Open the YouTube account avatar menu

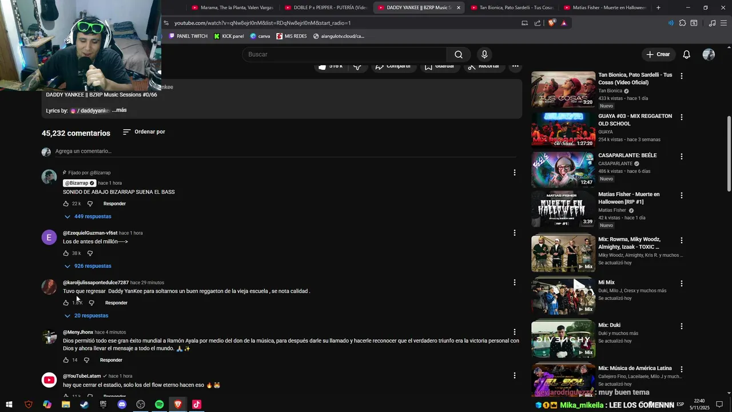tap(709, 54)
